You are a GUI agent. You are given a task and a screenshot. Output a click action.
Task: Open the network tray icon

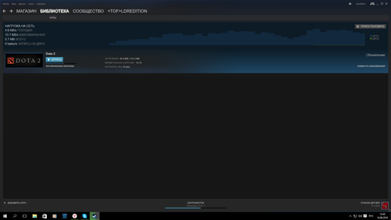coord(355,216)
